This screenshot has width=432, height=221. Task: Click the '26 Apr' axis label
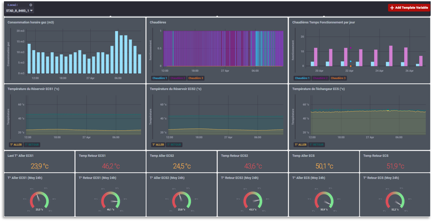[409, 71]
